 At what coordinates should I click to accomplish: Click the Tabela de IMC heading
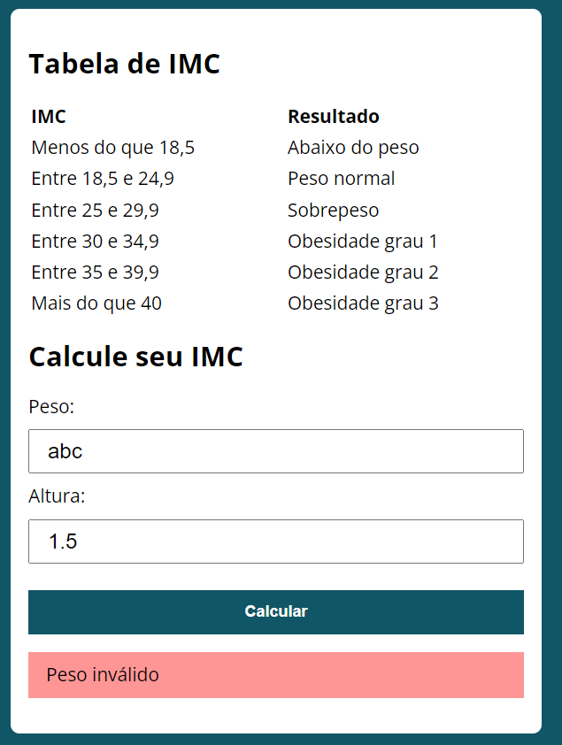point(123,64)
